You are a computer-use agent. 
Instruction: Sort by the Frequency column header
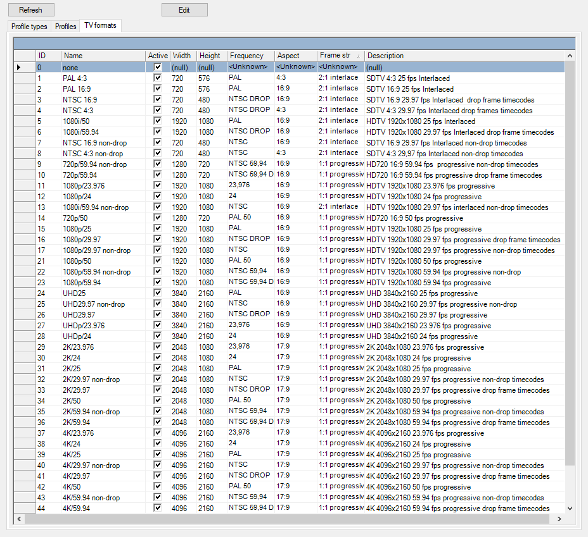[x=251, y=56]
